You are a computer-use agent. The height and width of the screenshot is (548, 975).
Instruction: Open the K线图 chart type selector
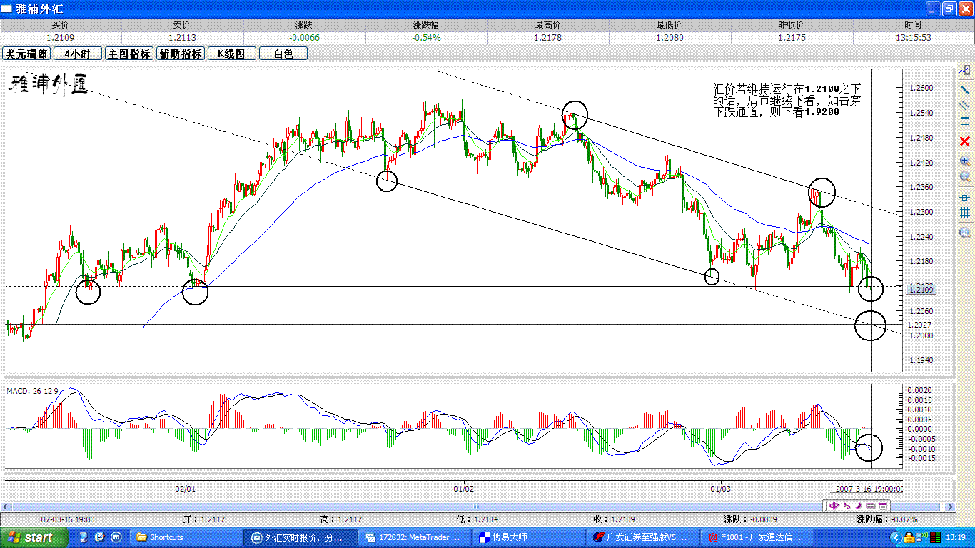click(231, 54)
